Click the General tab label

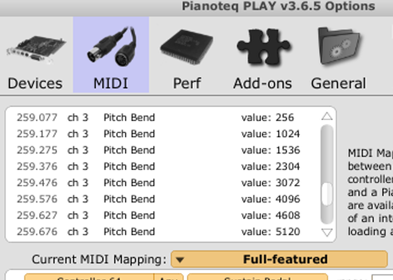[338, 83]
